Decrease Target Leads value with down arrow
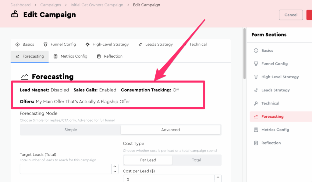Viewport: 312px width, 182px height. [115, 172]
